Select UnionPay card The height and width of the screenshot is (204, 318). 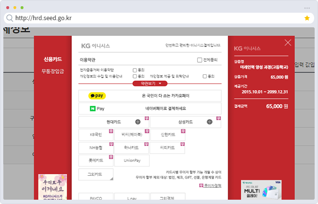132,160
